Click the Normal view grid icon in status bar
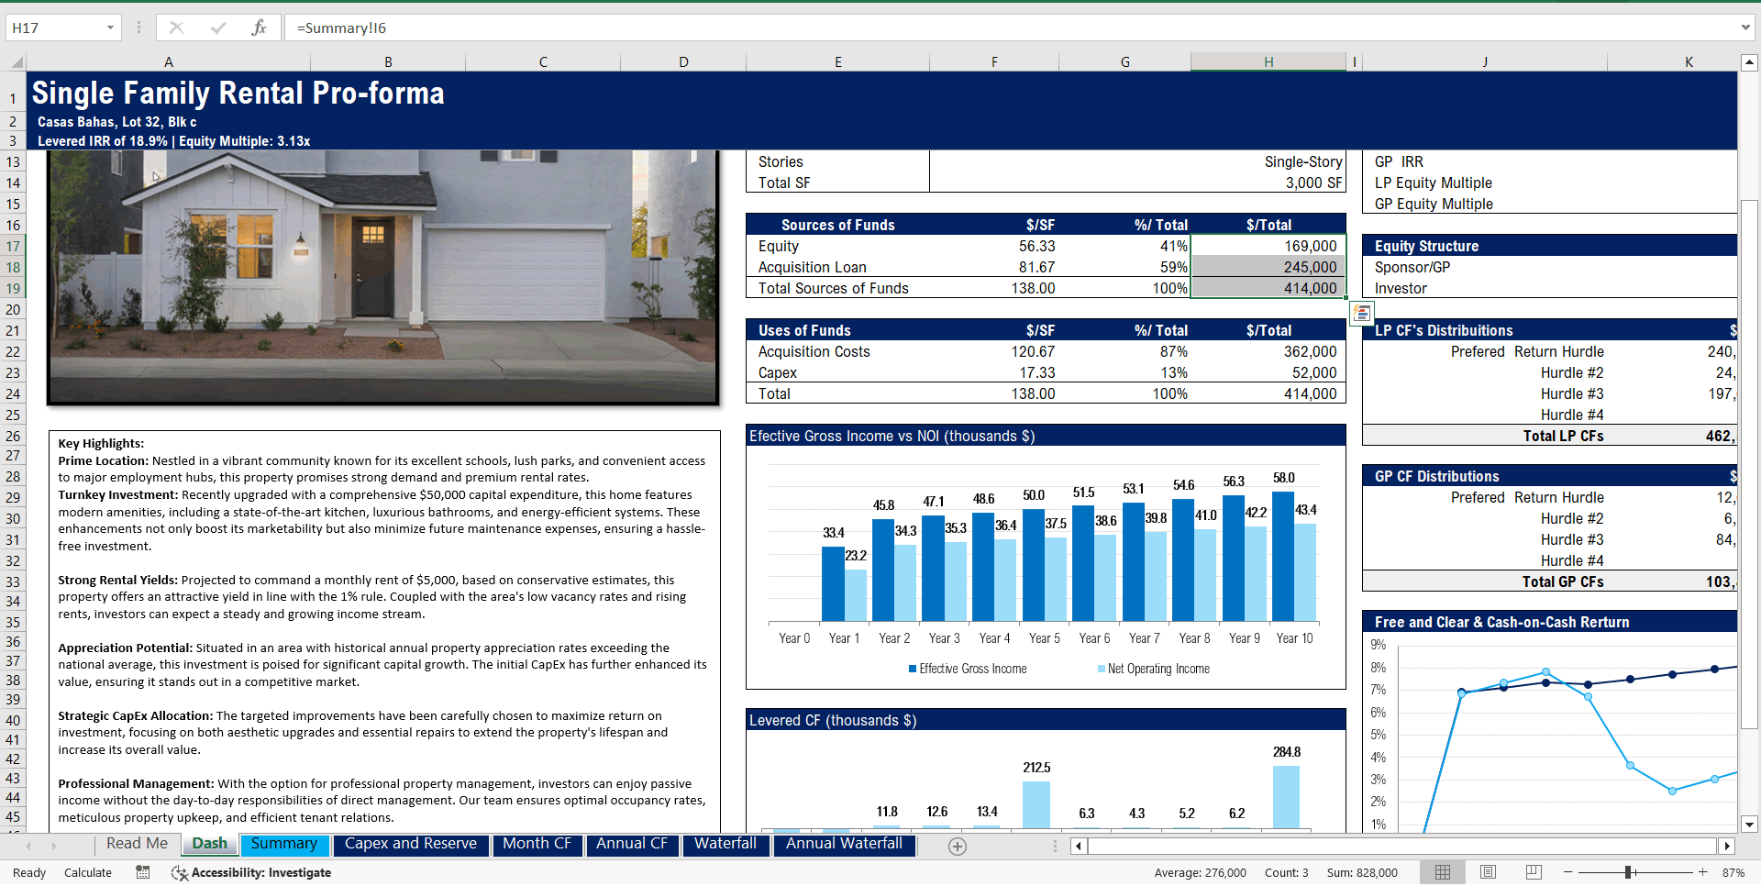 click(x=1443, y=872)
